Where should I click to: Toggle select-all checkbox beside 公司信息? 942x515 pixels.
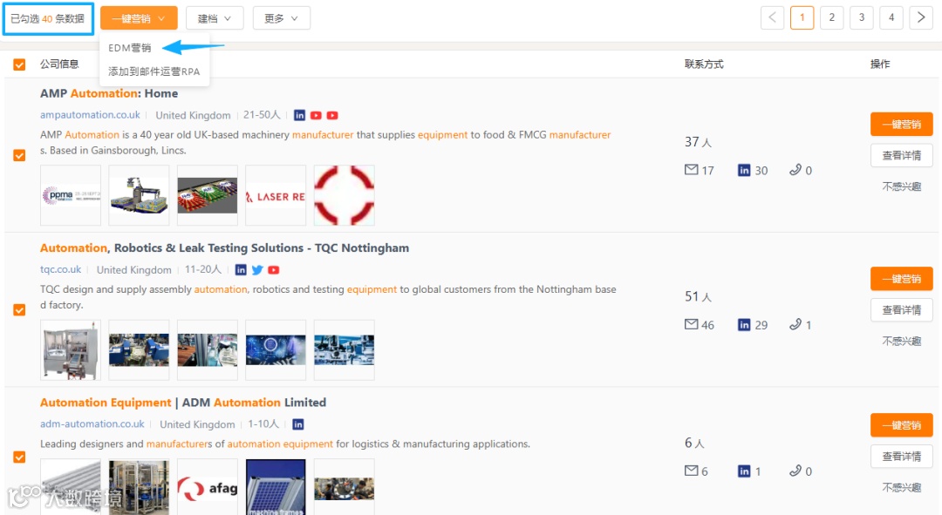(x=19, y=64)
